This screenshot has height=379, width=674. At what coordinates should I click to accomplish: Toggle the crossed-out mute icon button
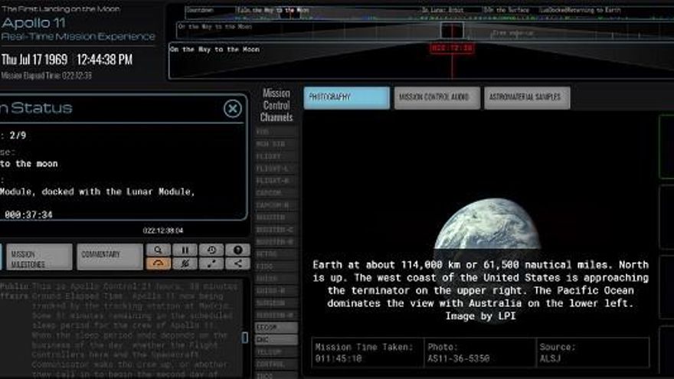click(x=185, y=263)
